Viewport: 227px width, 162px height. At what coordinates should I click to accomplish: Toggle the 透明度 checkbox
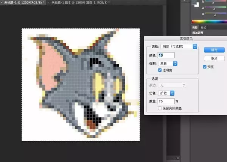160,70
